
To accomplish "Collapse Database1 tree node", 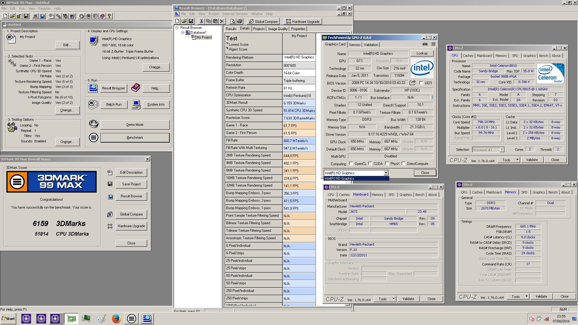I will point(182,32).
